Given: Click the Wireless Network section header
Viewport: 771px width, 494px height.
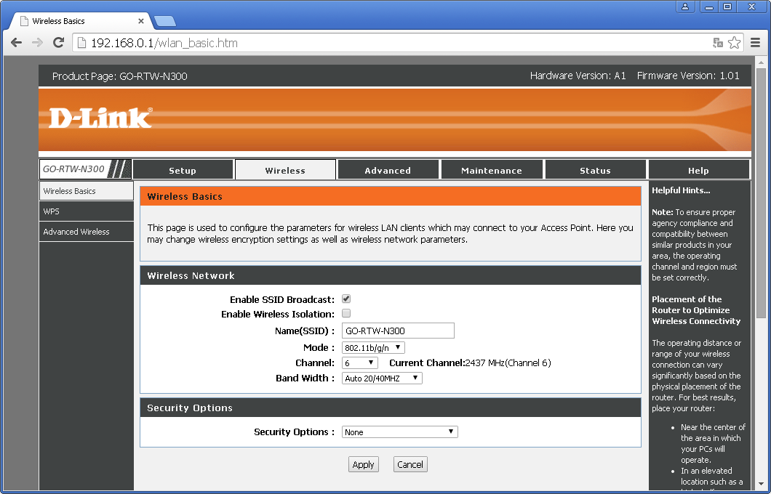Looking at the screenshot, I should coord(391,275).
